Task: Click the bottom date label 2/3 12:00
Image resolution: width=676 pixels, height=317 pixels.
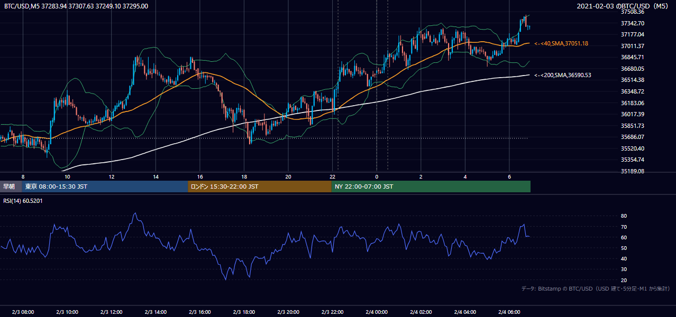Action: (x=112, y=312)
